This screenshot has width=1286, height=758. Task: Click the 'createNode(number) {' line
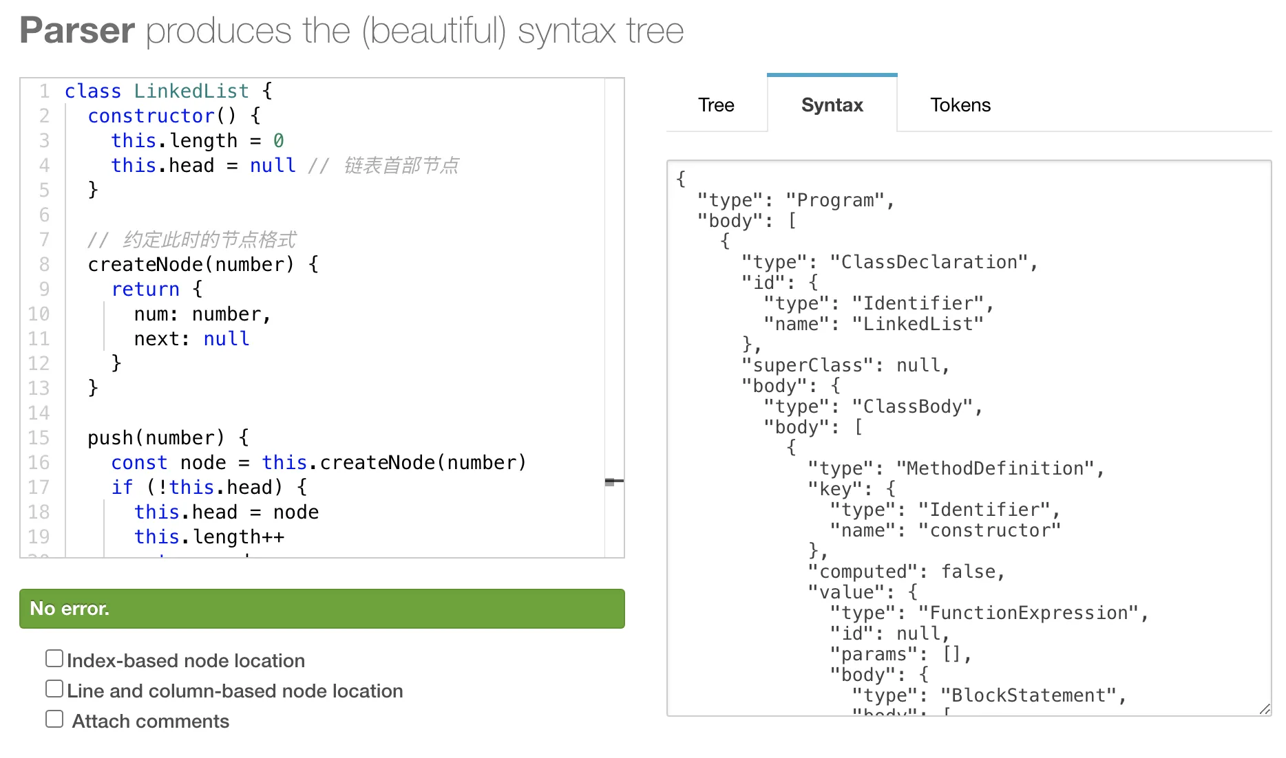[x=203, y=264]
